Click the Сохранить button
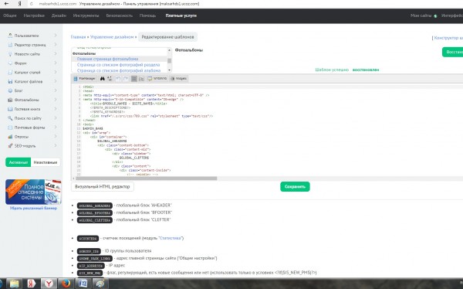Screen dimensions: 463x289 pyautogui.click(x=295, y=187)
